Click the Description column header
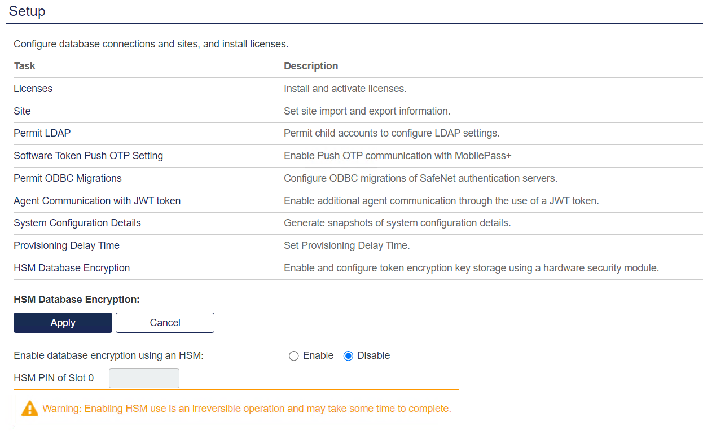Screen dimensions: 703x439 click(311, 66)
